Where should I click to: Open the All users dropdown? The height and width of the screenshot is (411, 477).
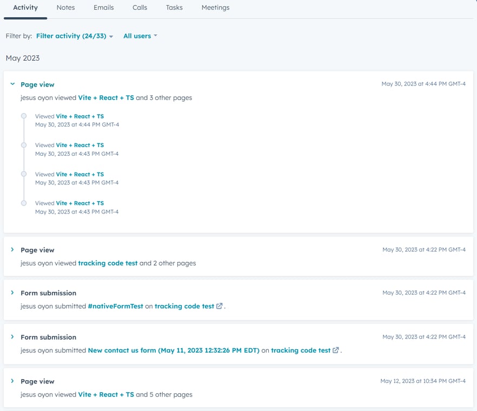pyautogui.click(x=140, y=36)
